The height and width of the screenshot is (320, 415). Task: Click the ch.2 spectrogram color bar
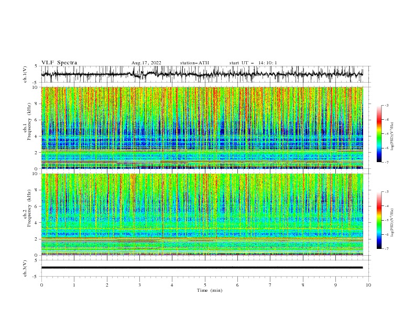379,220
